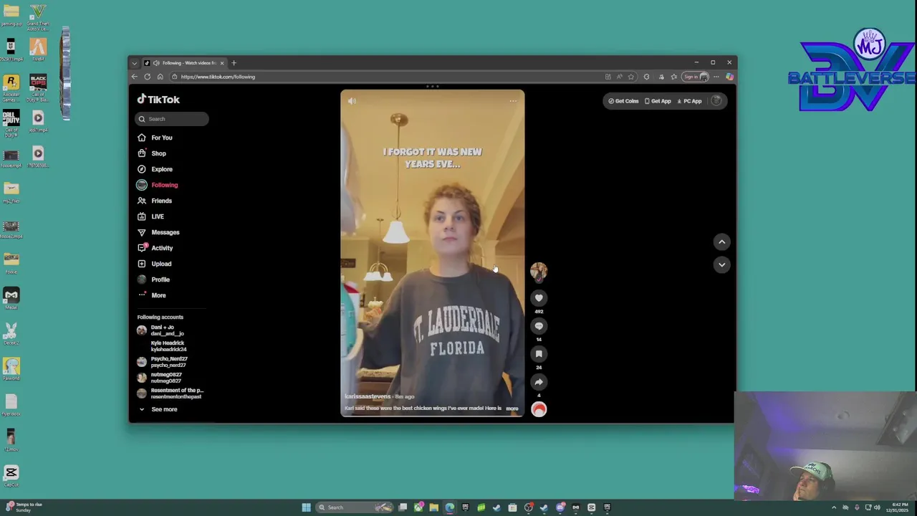Select the Following sidebar item
The width and height of the screenshot is (917, 516).
coord(158,185)
